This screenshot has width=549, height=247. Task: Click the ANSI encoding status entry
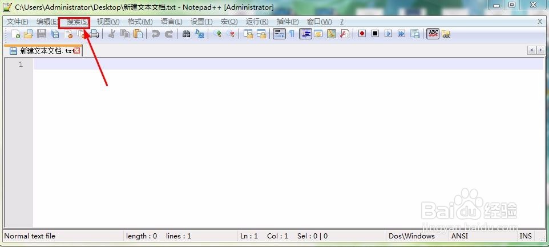pyautogui.click(x=460, y=236)
